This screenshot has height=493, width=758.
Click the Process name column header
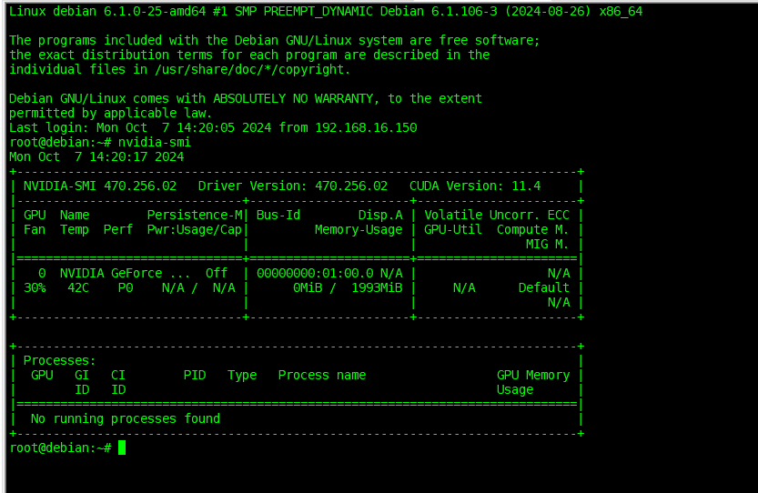point(322,375)
